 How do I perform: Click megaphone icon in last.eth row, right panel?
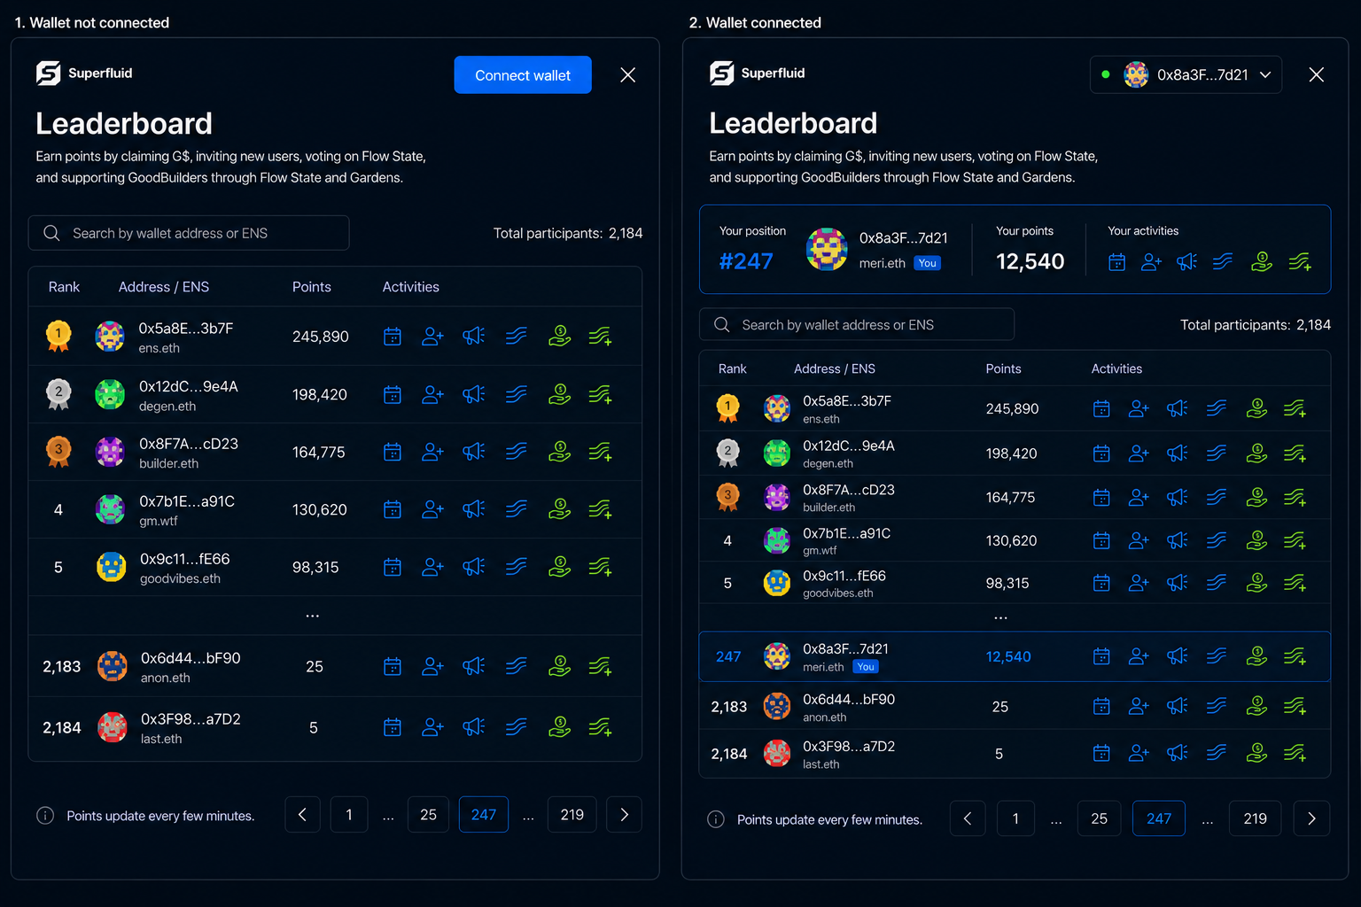[x=1178, y=753]
